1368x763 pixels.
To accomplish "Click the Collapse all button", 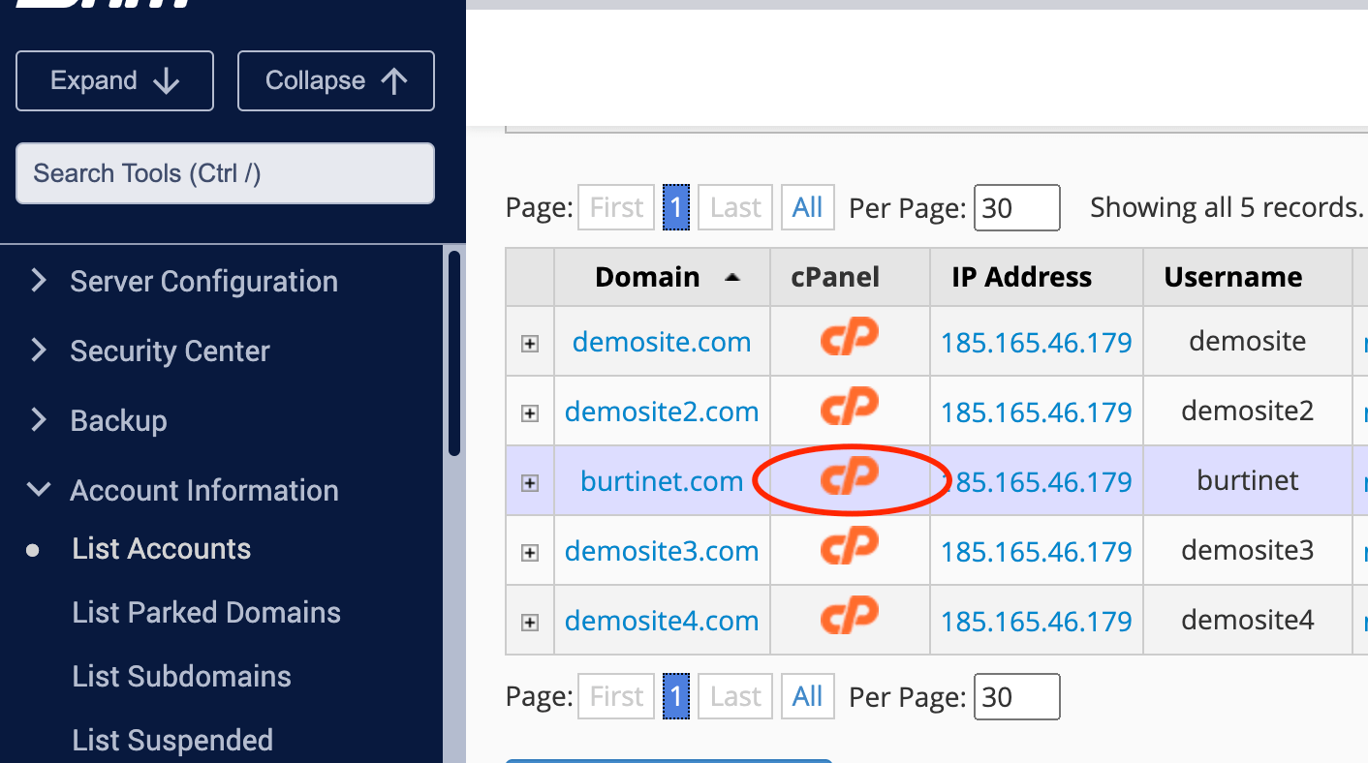I will (335, 80).
